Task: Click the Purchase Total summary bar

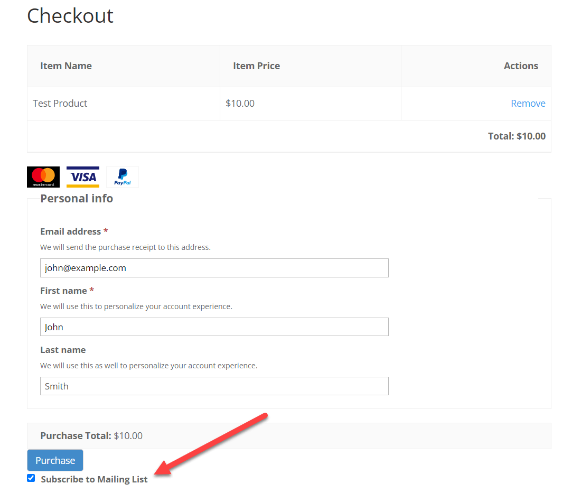Action: pos(288,436)
